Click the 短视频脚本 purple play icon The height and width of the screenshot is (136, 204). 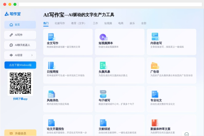(103, 37)
